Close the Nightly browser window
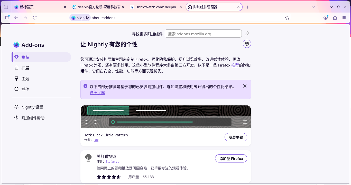Screen dimensions: 351x185 tap(345, 7)
